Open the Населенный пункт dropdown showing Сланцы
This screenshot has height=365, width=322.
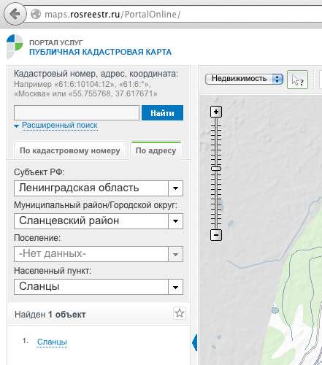tap(99, 287)
